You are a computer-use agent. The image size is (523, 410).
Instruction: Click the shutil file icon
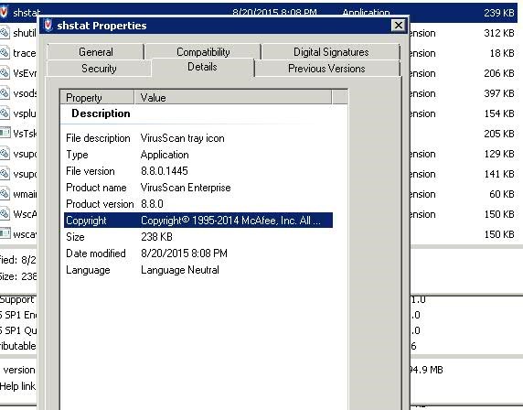(5, 33)
